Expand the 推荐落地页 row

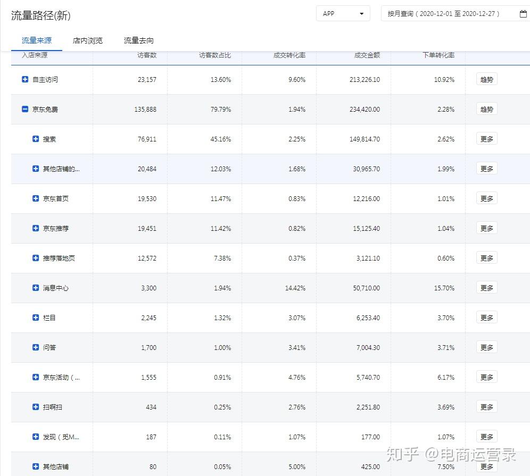coord(36,258)
